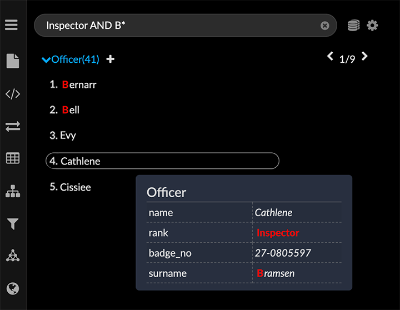
Task: Open the graph network icon
Action: coord(12,256)
